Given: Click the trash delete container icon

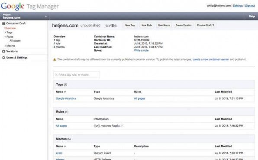Looking at the screenshot, I should 113,26.
